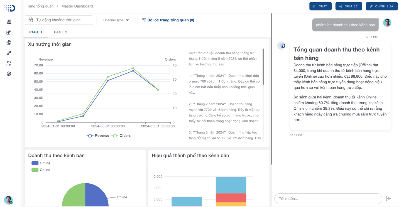Click Master Dashboard breadcrumb

coord(77,6)
